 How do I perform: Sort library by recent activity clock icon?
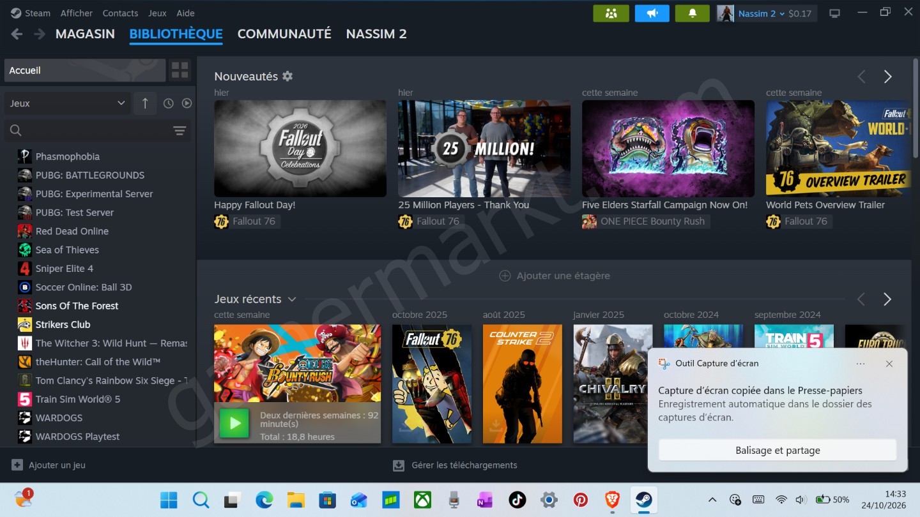point(169,103)
